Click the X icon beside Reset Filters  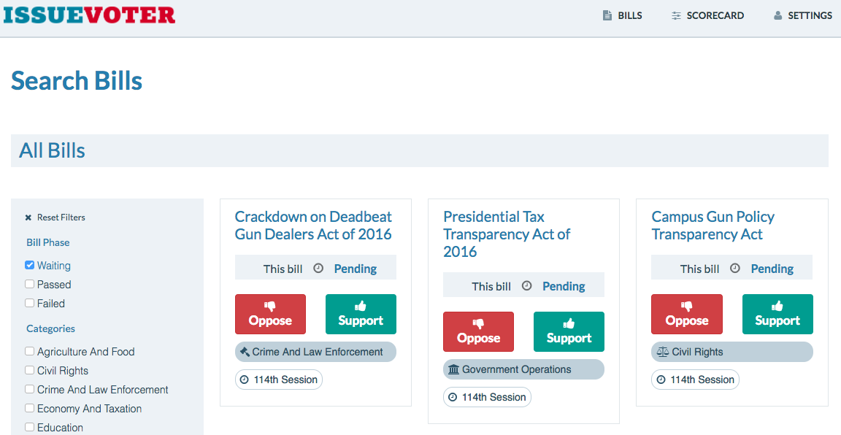click(28, 217)
